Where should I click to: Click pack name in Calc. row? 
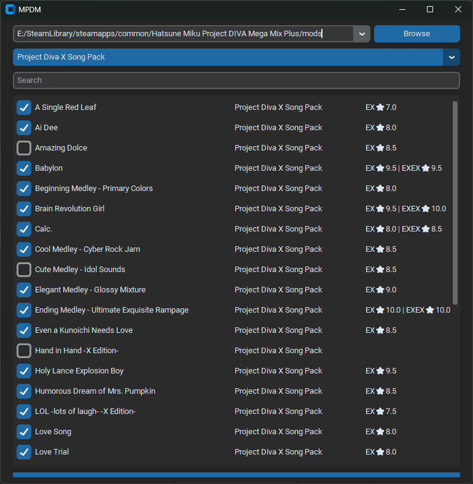point(278,229)
